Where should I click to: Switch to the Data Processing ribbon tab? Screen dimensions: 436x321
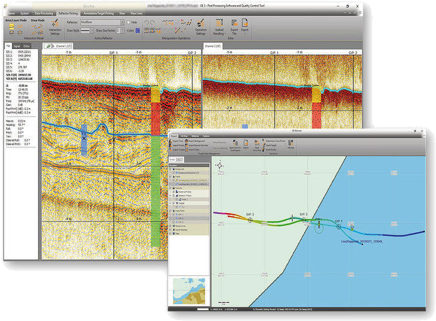pos(44,13)
